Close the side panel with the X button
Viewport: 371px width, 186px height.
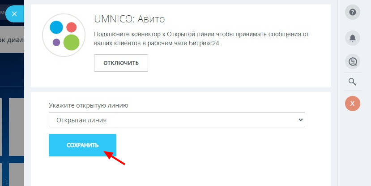point(14,14)
